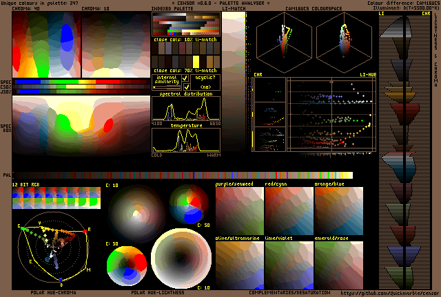Click the CHR scatter column

point(269,115)
